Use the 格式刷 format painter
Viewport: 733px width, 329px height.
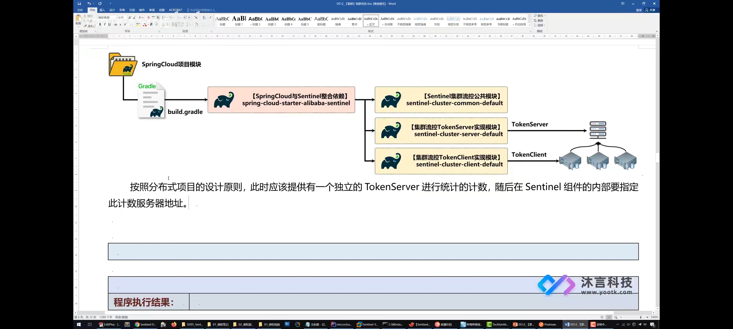pos(89,26)
